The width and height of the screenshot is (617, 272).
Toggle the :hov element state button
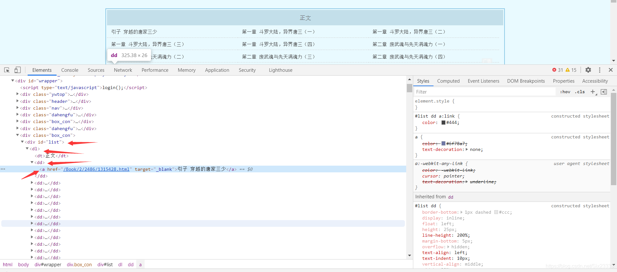click(565, 92)
